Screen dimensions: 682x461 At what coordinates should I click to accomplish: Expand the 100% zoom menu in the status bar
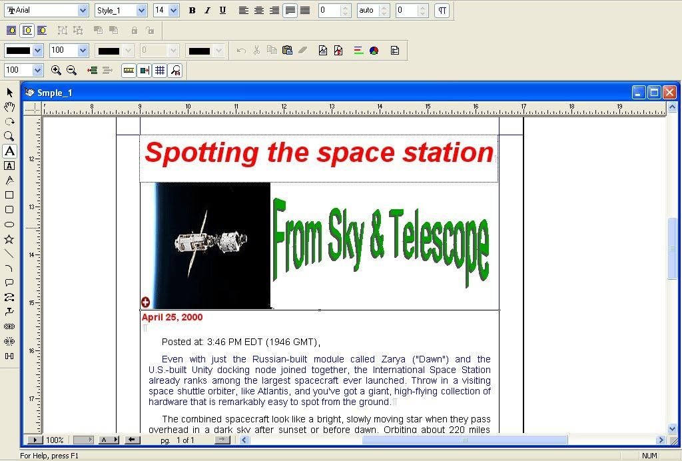coord(35,440)
